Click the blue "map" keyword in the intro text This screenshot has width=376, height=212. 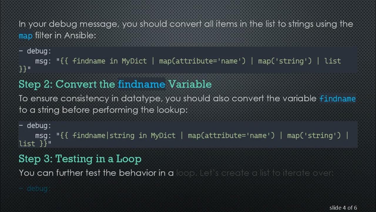tap(25, 36)
